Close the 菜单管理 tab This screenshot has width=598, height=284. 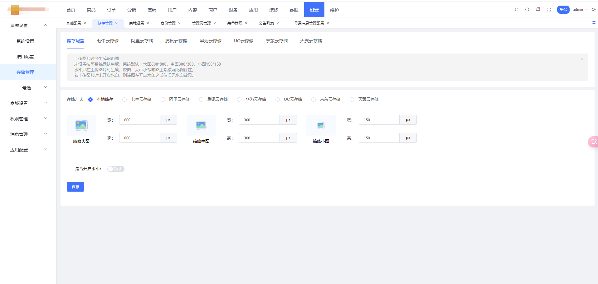tap(246, 23)
